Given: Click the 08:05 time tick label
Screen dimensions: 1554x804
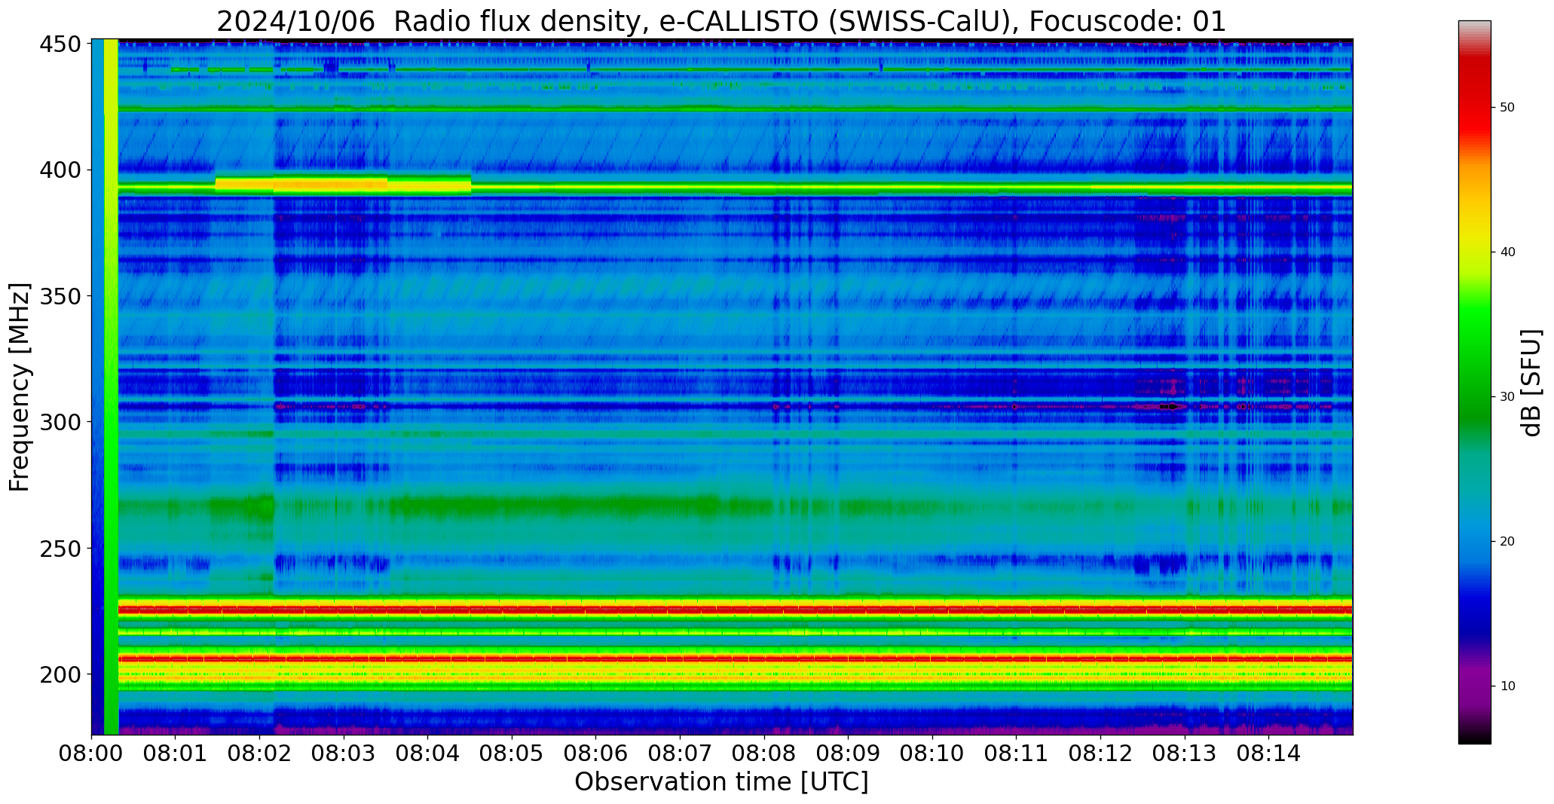Looking at the screenshot, I should [x=512, y=753].
